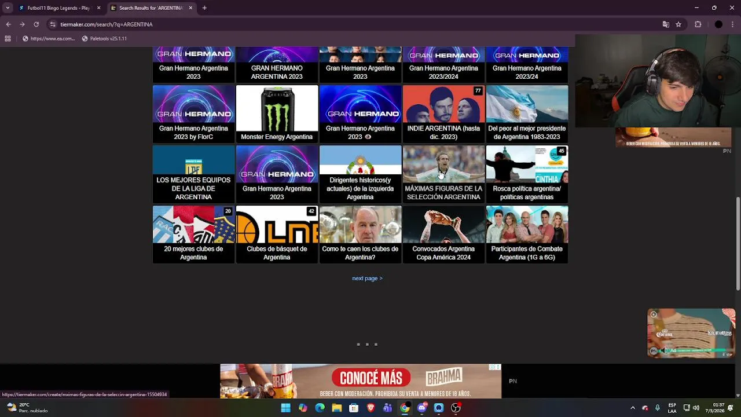Close the small Corona video ad

(654, 314)
